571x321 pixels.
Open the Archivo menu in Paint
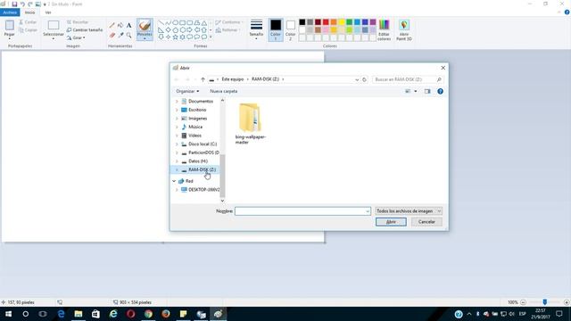(x=10, y=12)
